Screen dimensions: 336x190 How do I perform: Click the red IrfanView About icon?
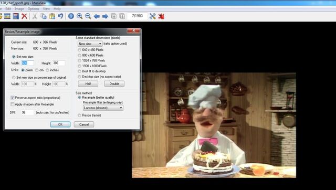click(161, 16)
